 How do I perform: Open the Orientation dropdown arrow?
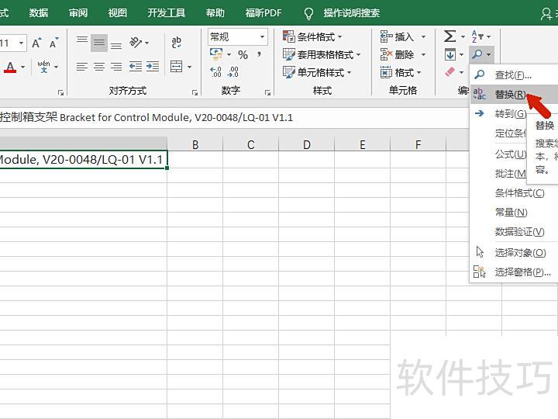[x=147, y=43]
